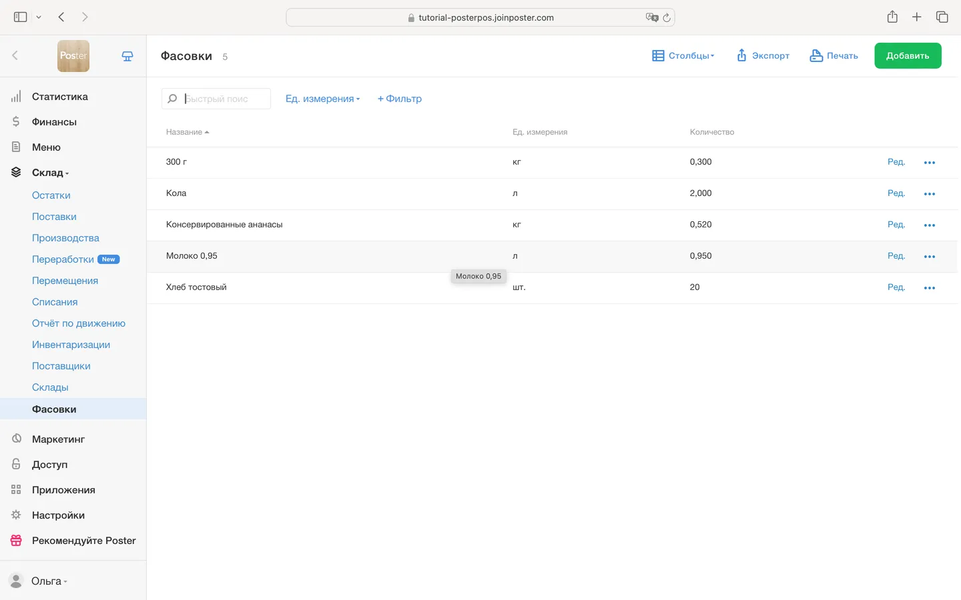961x600 pixels.
Task: Collapse the Склад sidebar section
Action: coord(50,173)
